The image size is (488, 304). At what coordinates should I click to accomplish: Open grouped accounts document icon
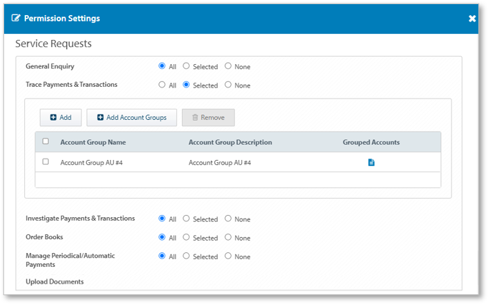[371, 163]
